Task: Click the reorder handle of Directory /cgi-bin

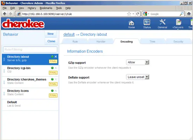Action: point(4,71)
